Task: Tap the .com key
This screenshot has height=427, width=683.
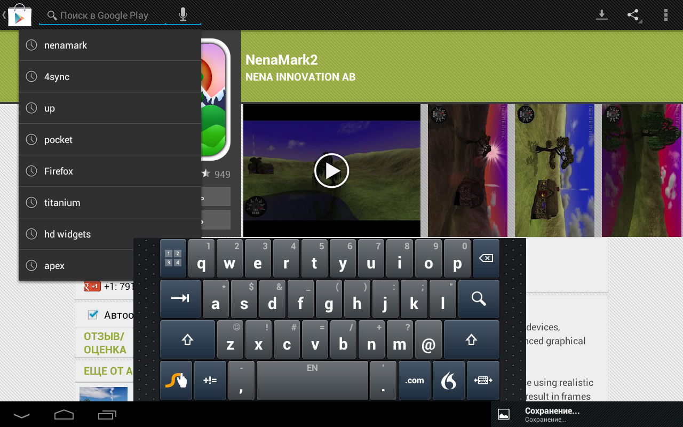Action: tap(414, 381)
